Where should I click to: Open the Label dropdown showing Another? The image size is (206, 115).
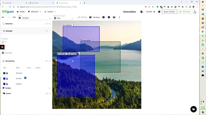click(34, 18)
